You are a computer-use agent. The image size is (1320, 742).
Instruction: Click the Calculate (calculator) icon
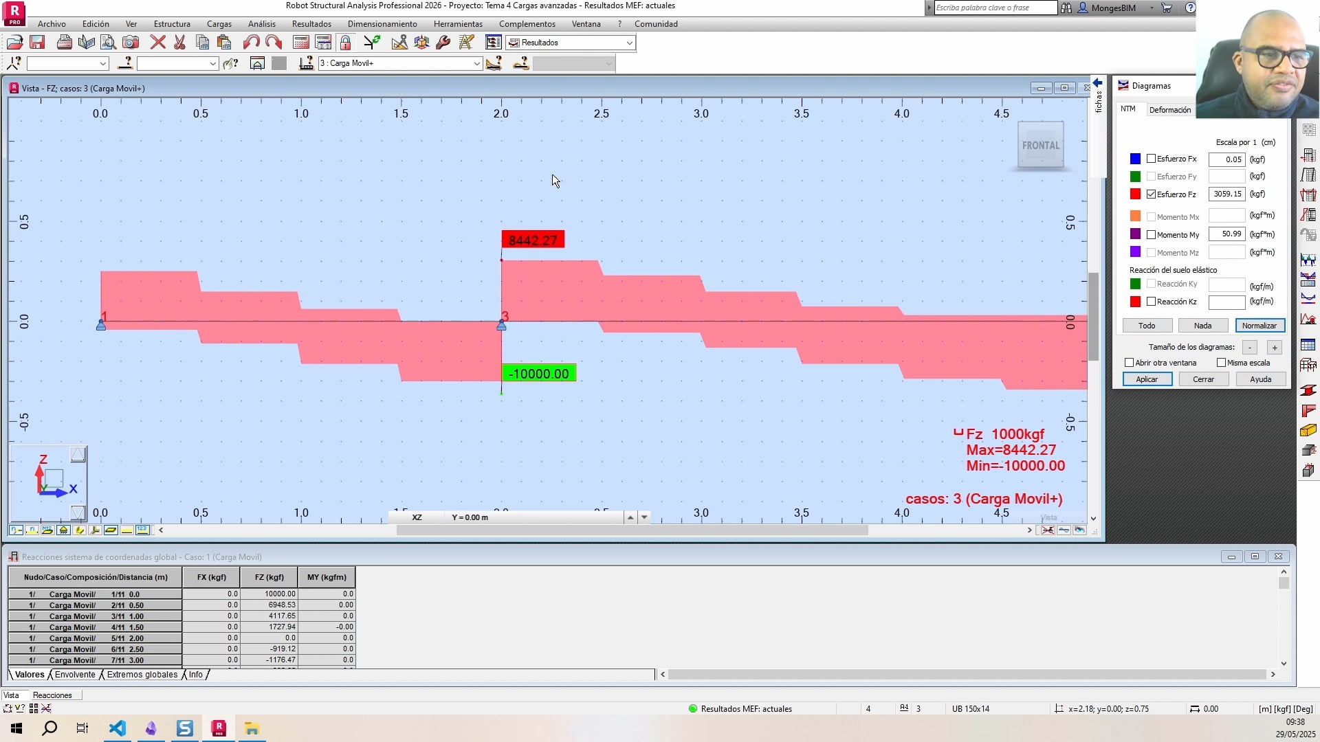pyautogui.click(x=300, y=43)
